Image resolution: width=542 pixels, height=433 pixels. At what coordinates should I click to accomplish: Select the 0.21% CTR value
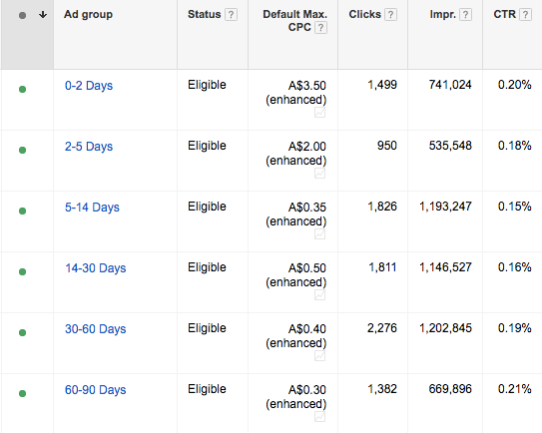coord(514,389)
